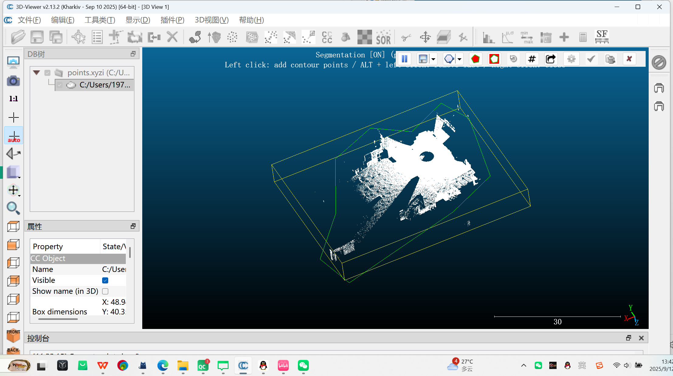Open the polygon selection mode dropdown arrow
This screenshot has width=673, height=376.
pos(460,59)
